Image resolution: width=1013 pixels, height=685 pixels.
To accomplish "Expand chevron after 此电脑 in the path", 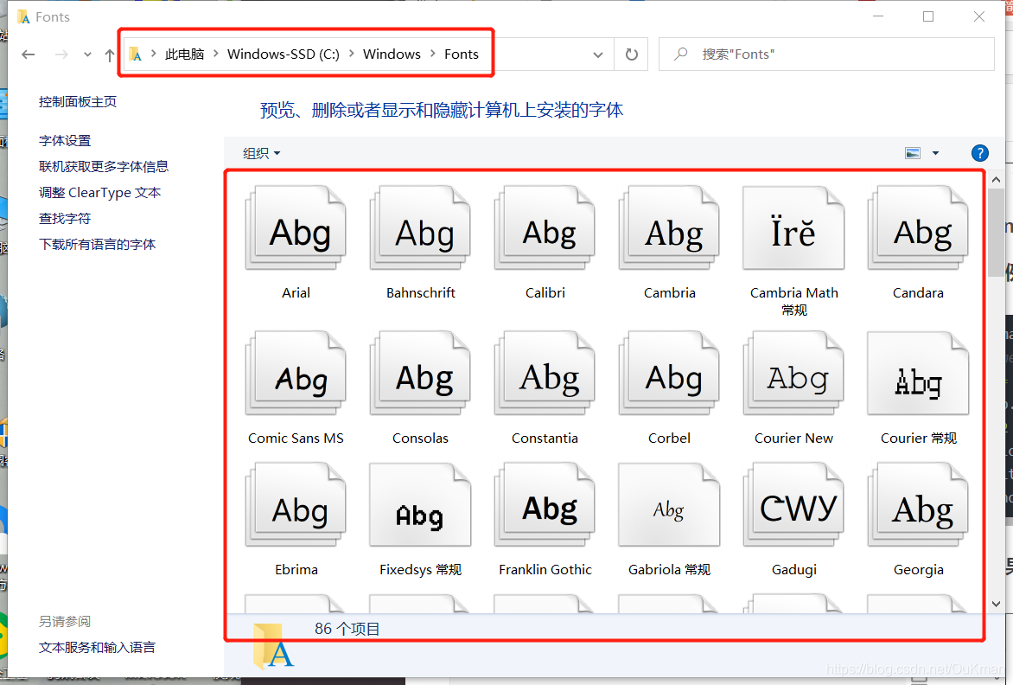I will coord(216,54).
